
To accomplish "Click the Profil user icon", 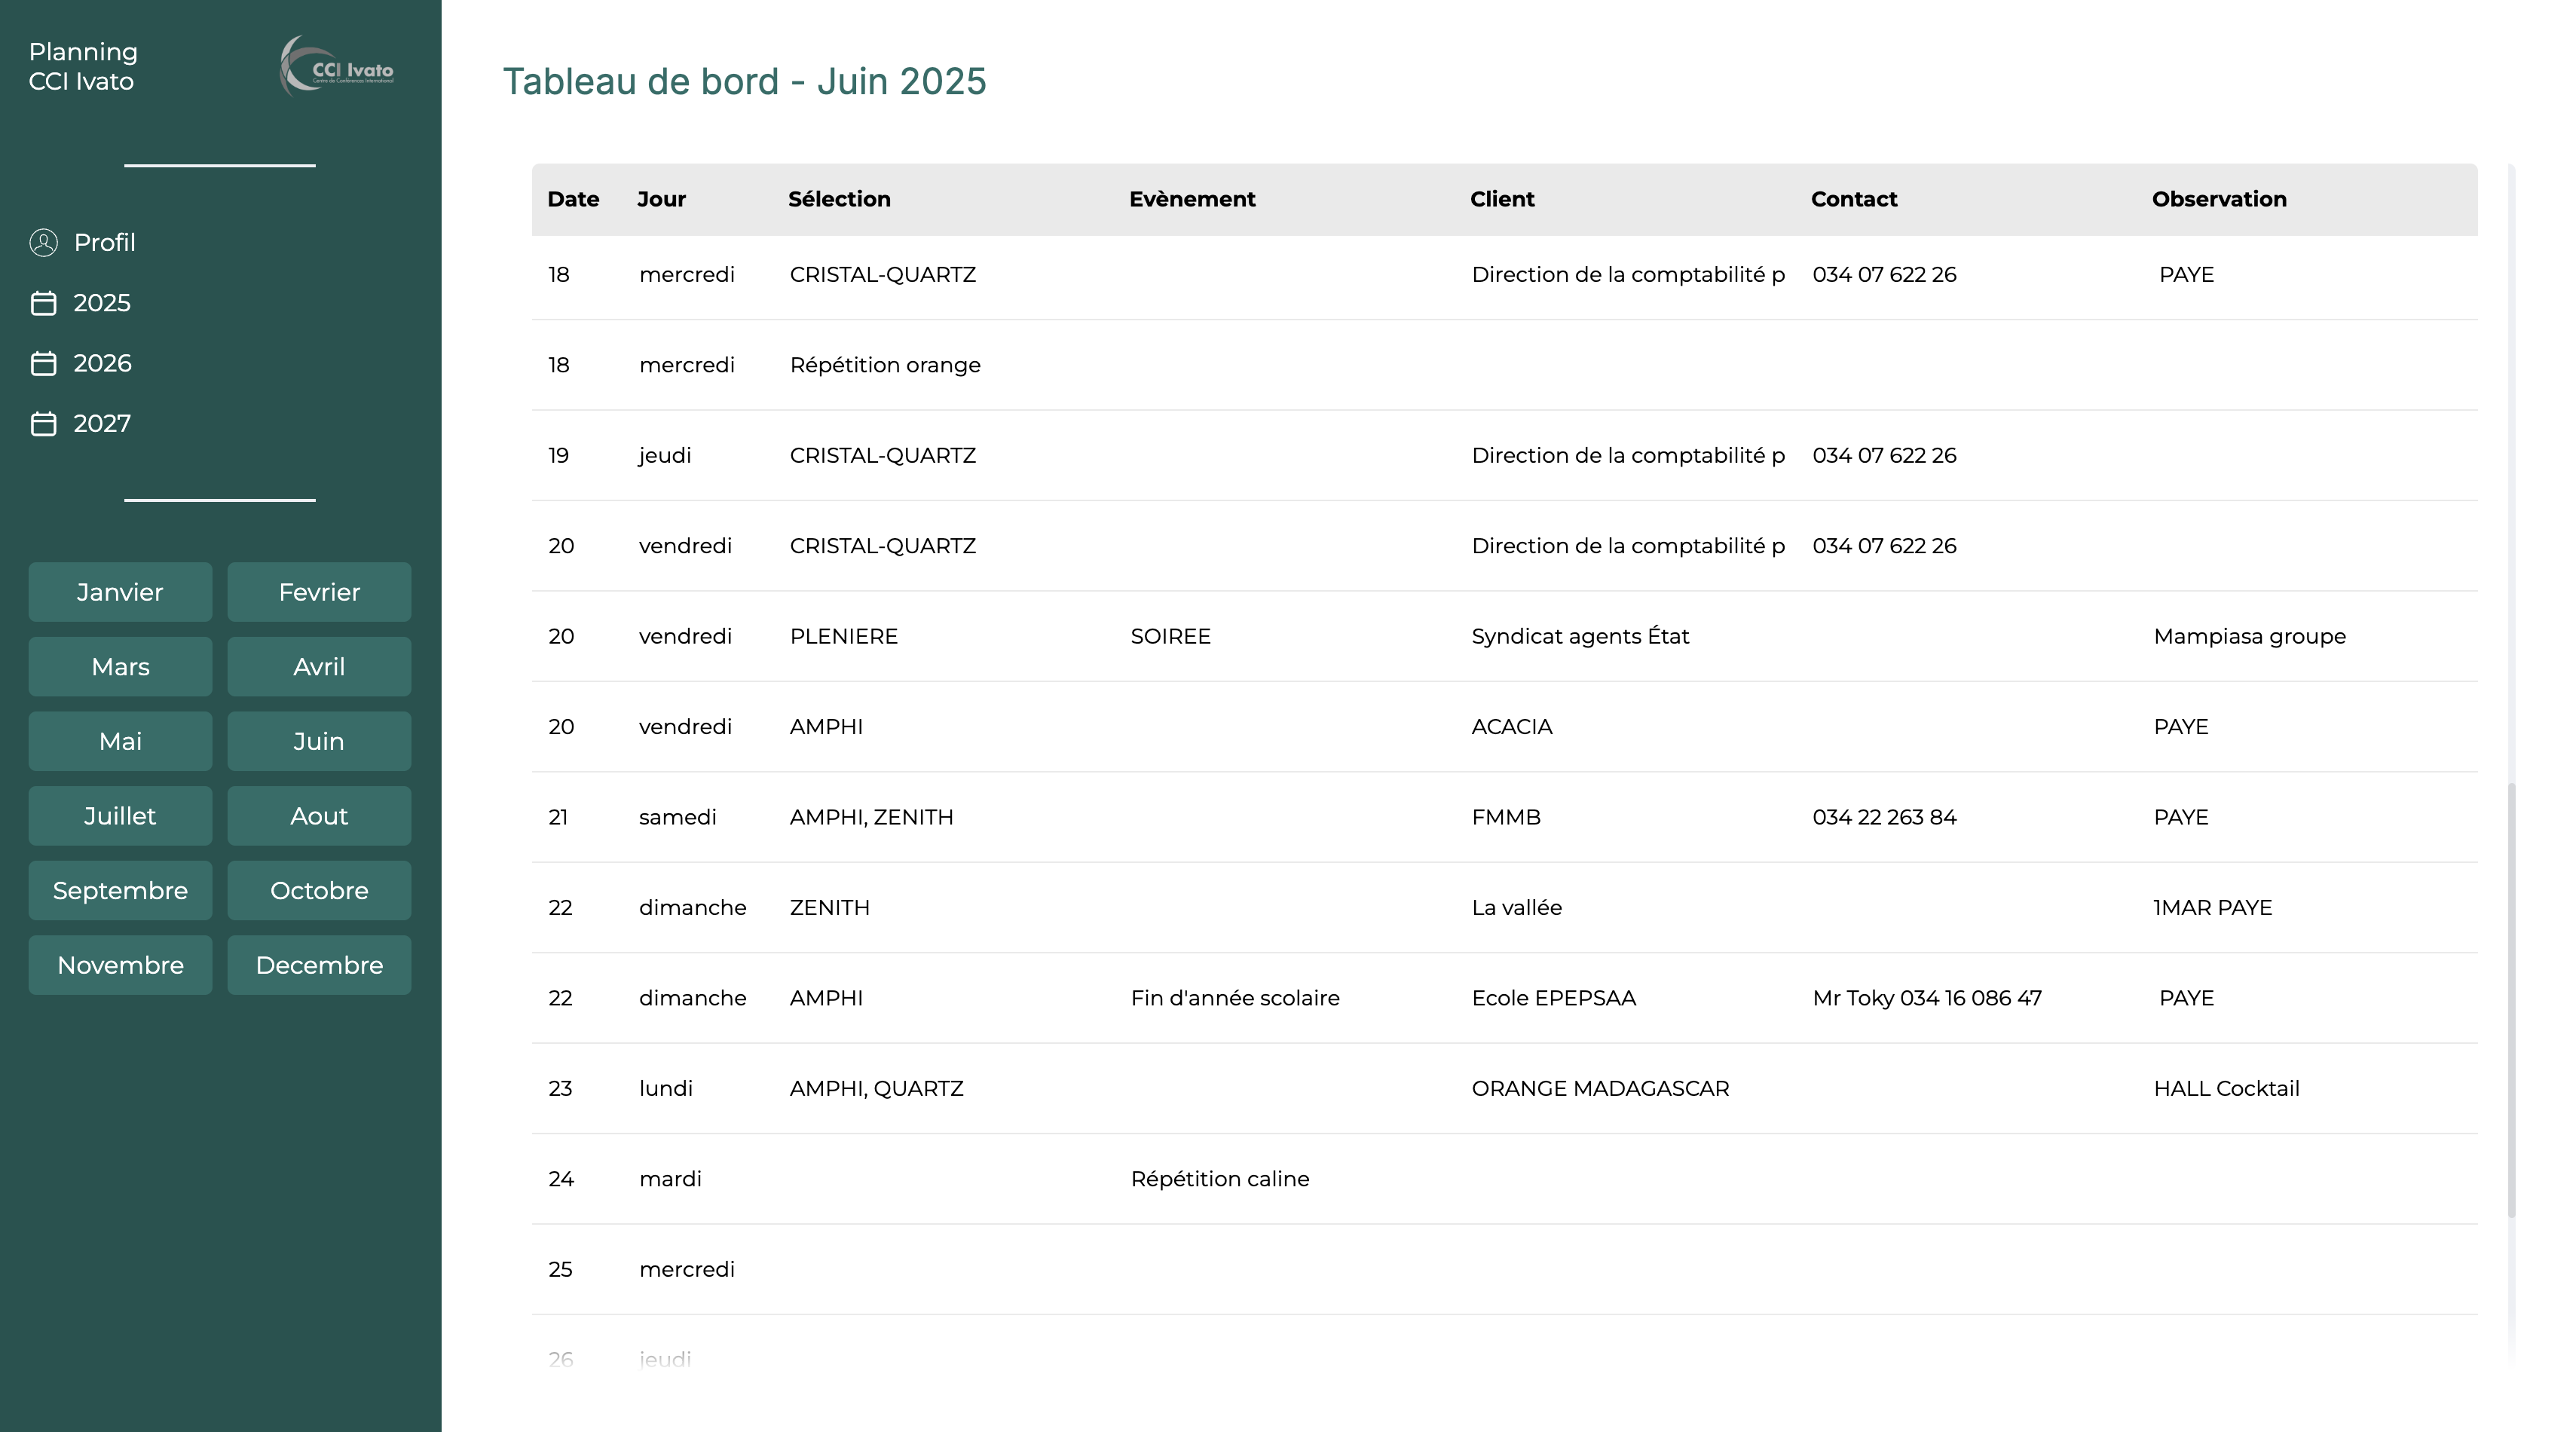I will (44, 242).
